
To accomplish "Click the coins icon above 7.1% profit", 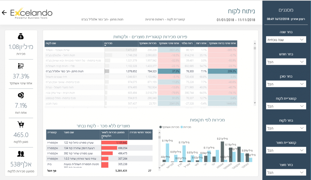I will (x=21, y=95).
